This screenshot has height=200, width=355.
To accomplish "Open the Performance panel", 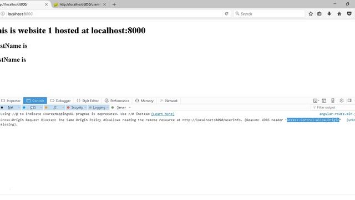I will pyautogui.click(x=117, y=101).
